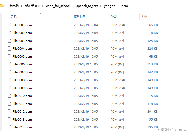Select file name File0011.pcm
This screenshot has width=193, height=134.
click(22, 104)
